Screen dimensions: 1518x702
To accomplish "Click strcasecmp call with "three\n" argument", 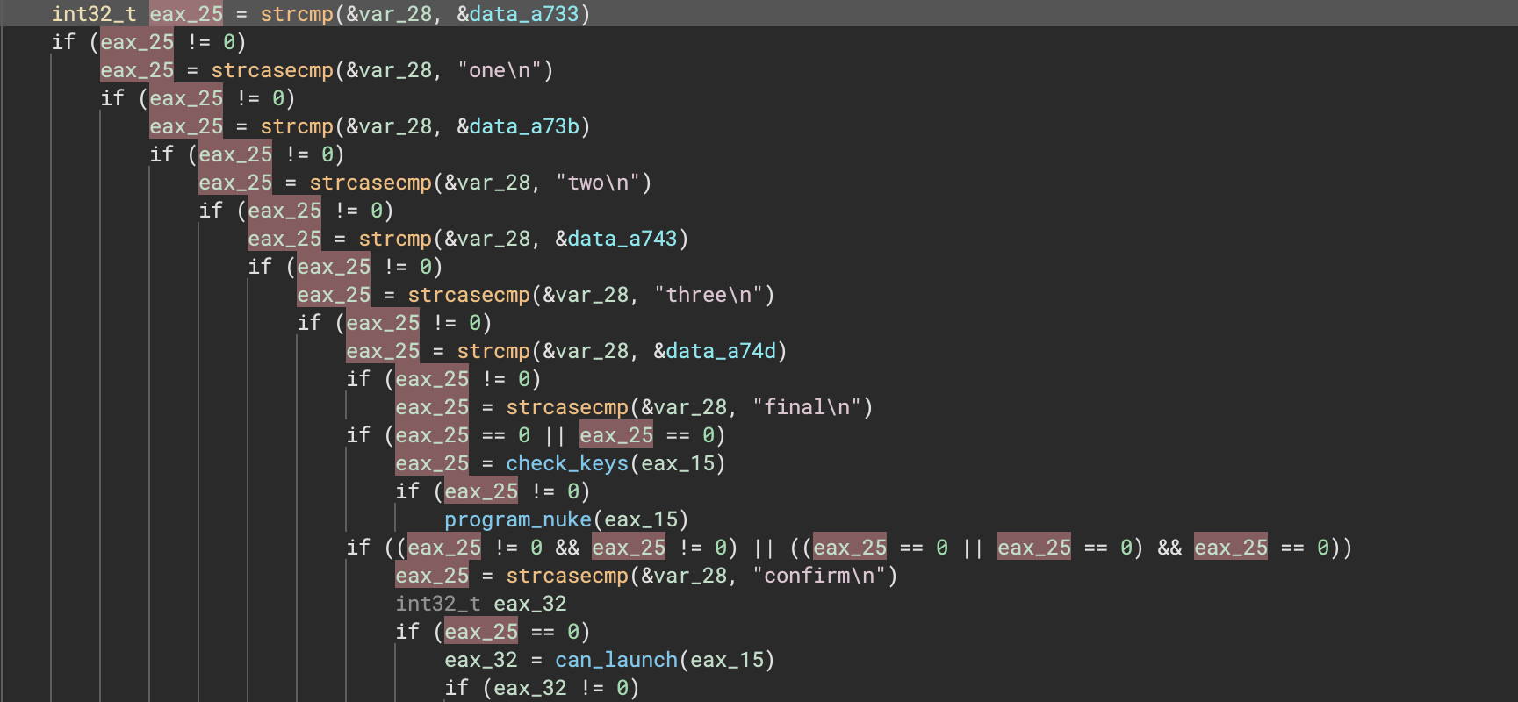I will (469, 295).
